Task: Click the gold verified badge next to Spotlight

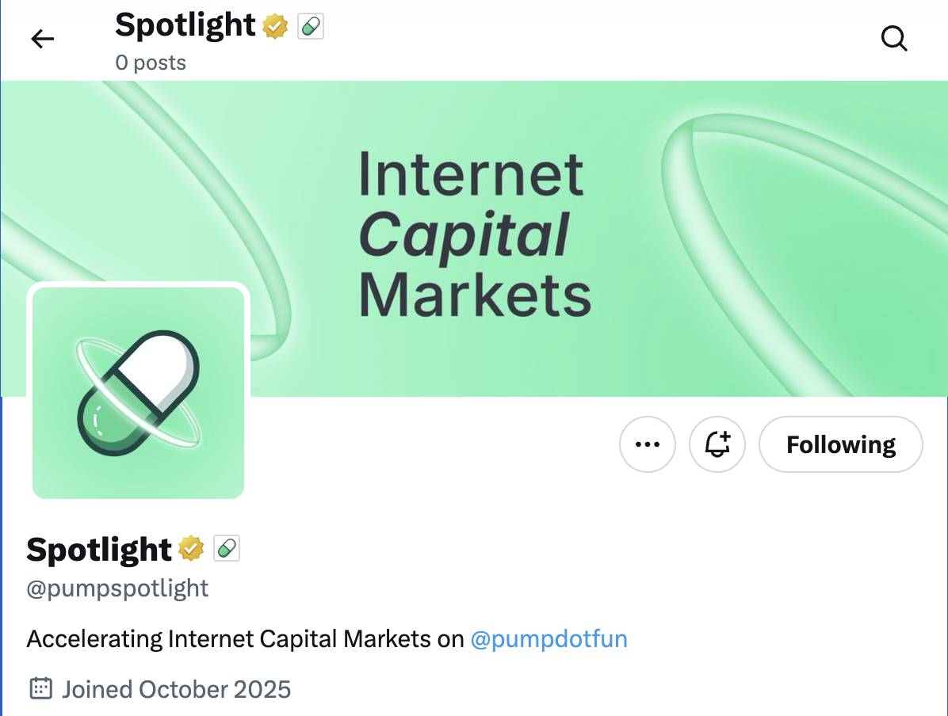Action: tap(190, 548)
